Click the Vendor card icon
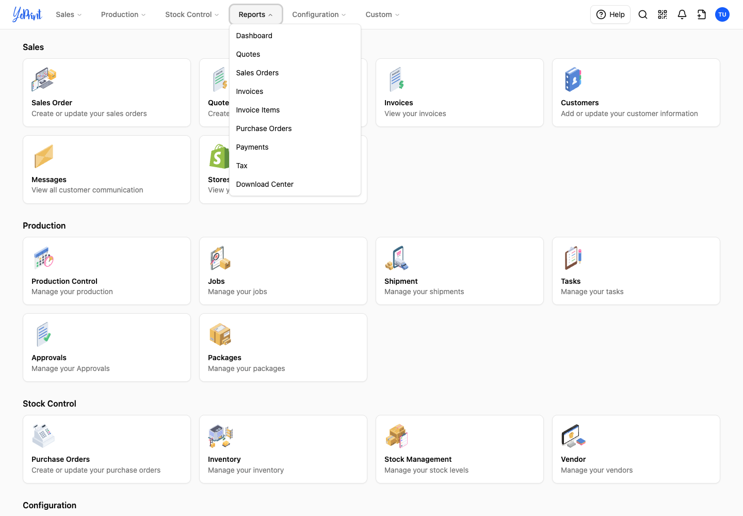This screenshot has width=743, height=516. (x=573, y=436)
